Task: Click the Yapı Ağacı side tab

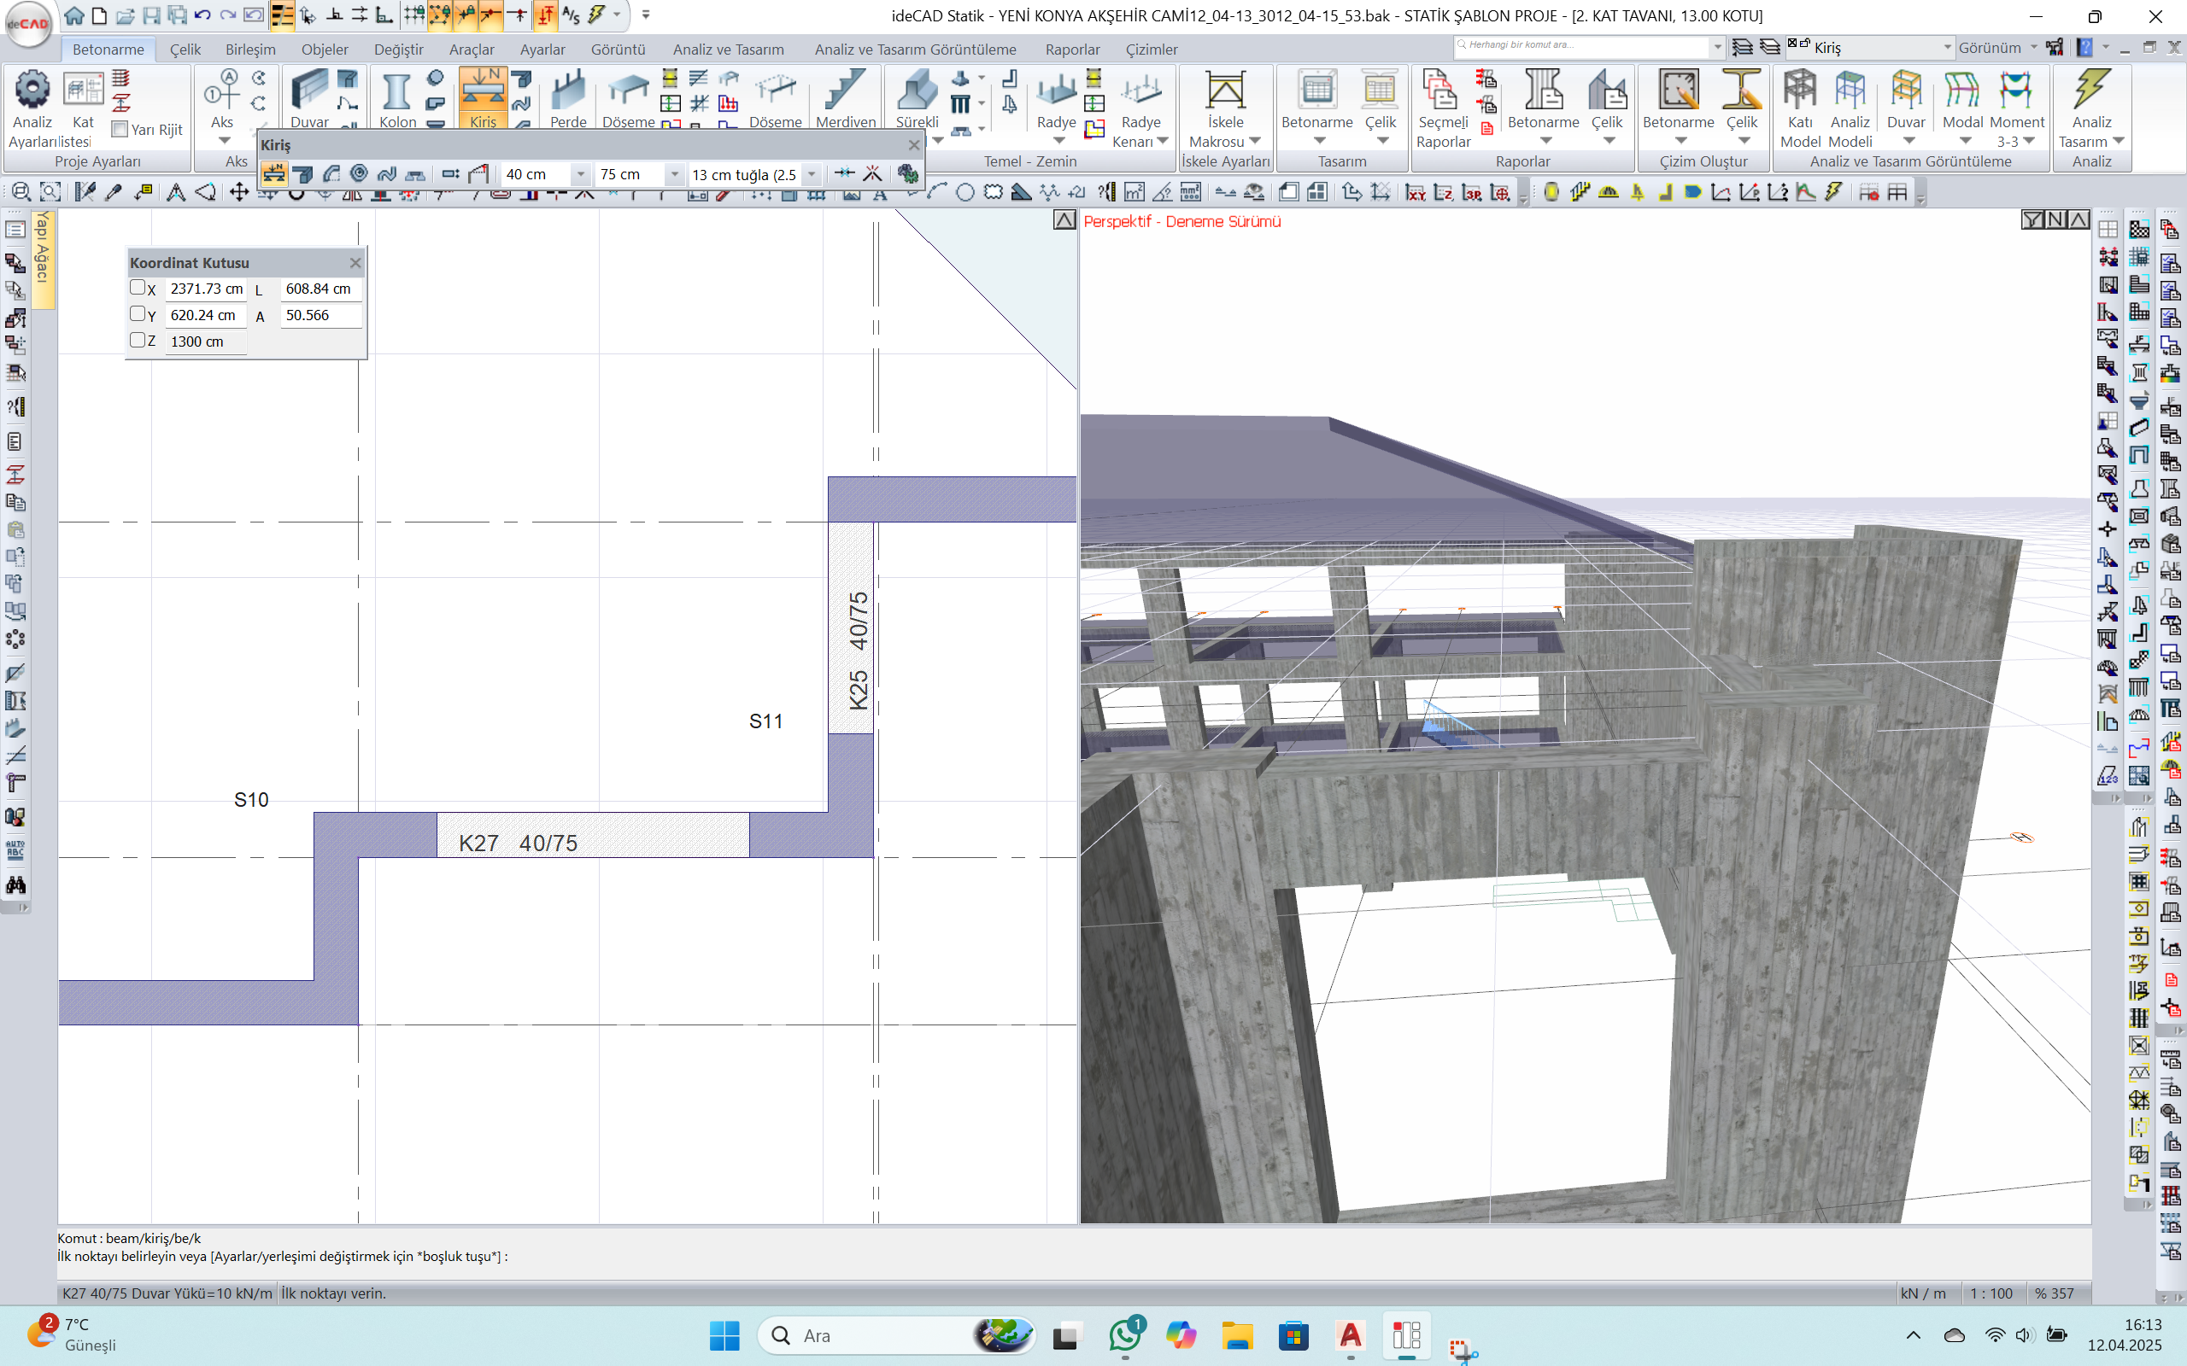Action: point(43,258)
